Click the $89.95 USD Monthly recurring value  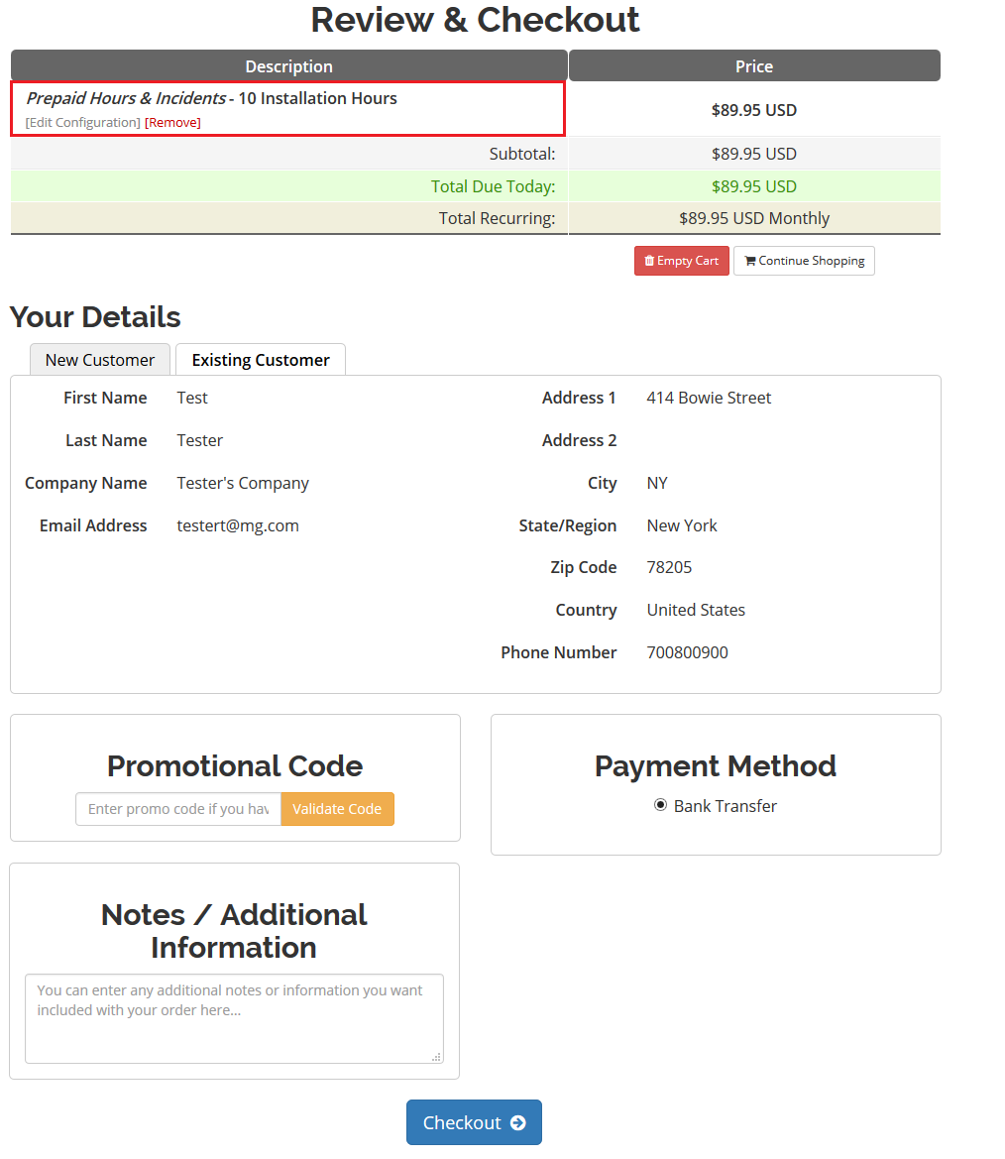click(754, 218)
